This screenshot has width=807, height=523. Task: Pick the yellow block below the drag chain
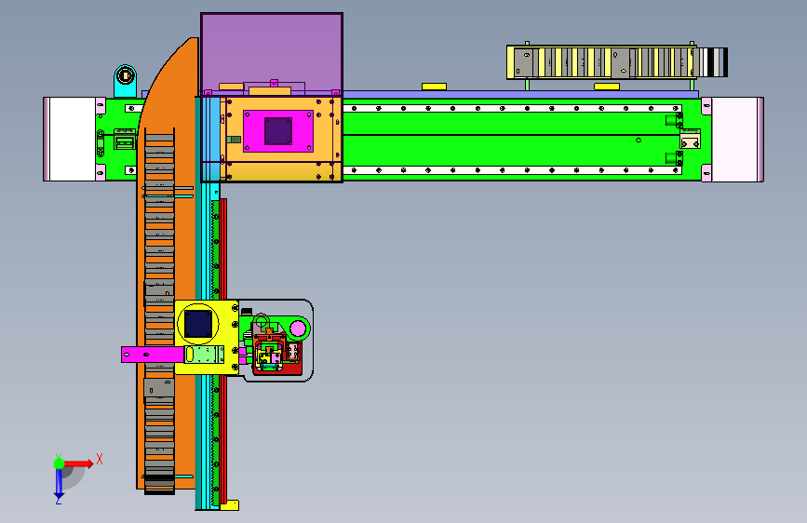(x=607, y=87)
